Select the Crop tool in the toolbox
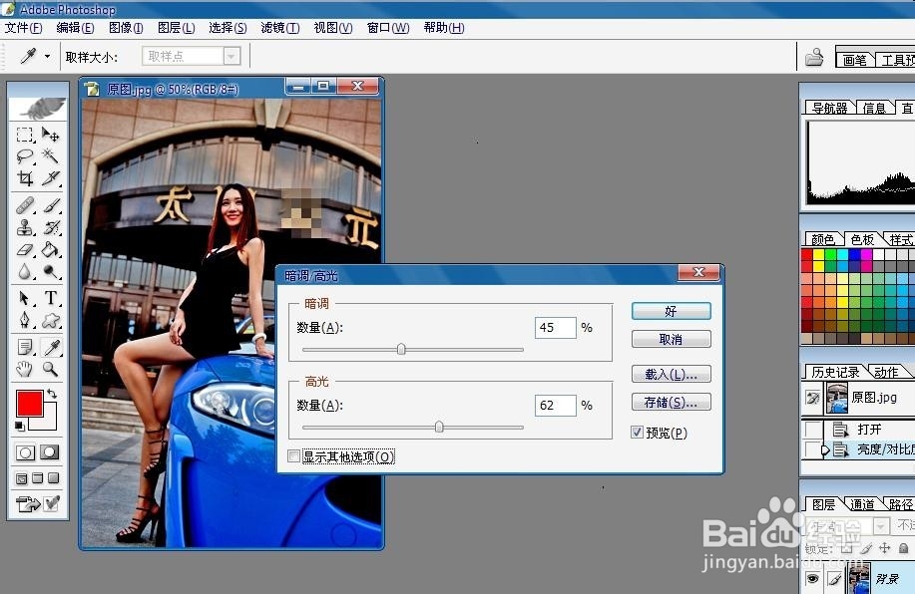 coord(24,178)
